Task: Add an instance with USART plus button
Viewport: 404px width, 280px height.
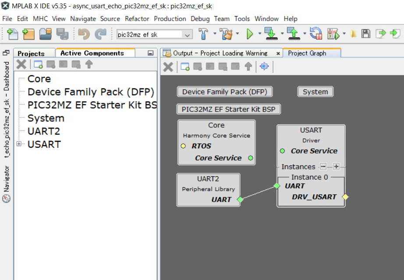Action: pos(336,166)
